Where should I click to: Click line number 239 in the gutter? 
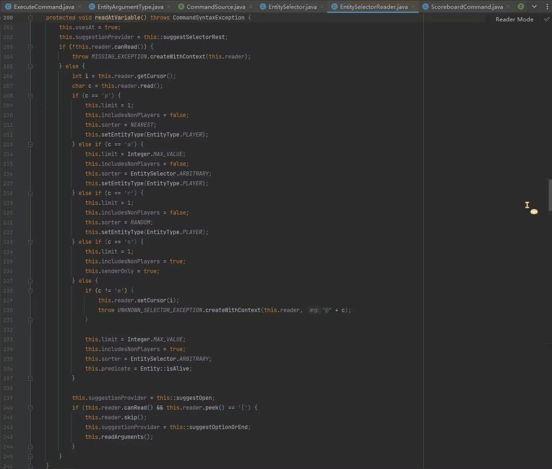8,398
